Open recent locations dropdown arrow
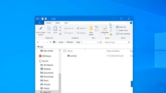The image size is (166, 93). (x=47, y=42)
